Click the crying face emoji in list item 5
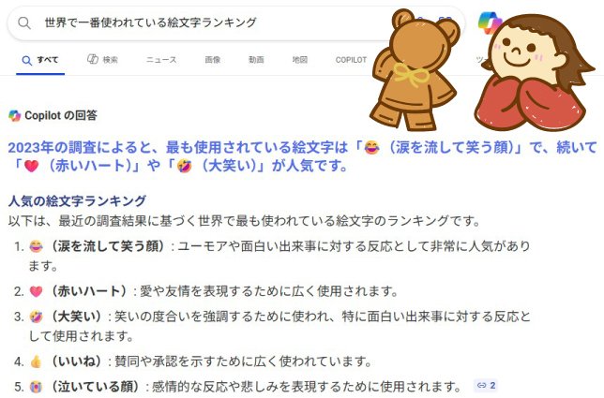This screenshot has height=398, width=604. click(x=36, y=387)
